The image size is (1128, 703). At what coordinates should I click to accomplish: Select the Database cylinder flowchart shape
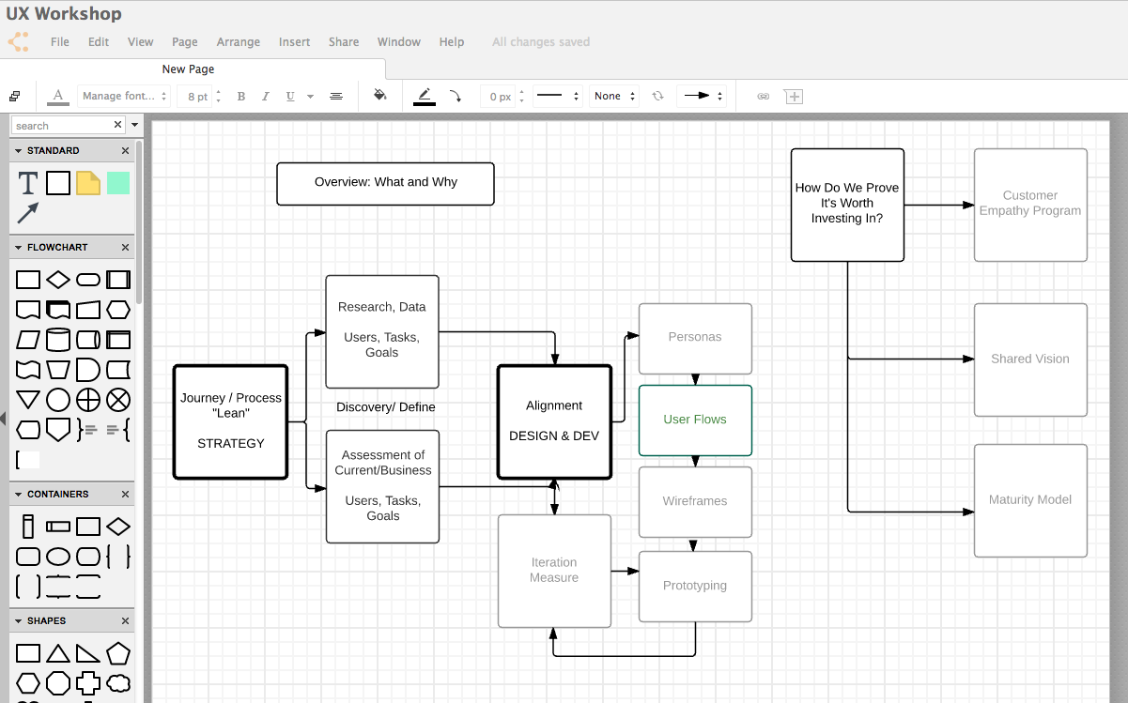tap(58, 340)
